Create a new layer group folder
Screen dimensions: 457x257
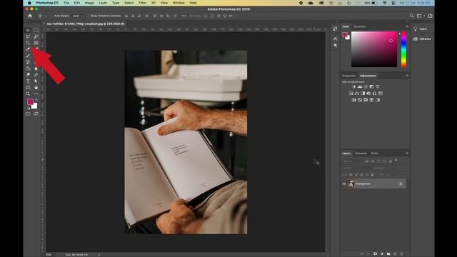pyautogui.click(x=388, y=254)
